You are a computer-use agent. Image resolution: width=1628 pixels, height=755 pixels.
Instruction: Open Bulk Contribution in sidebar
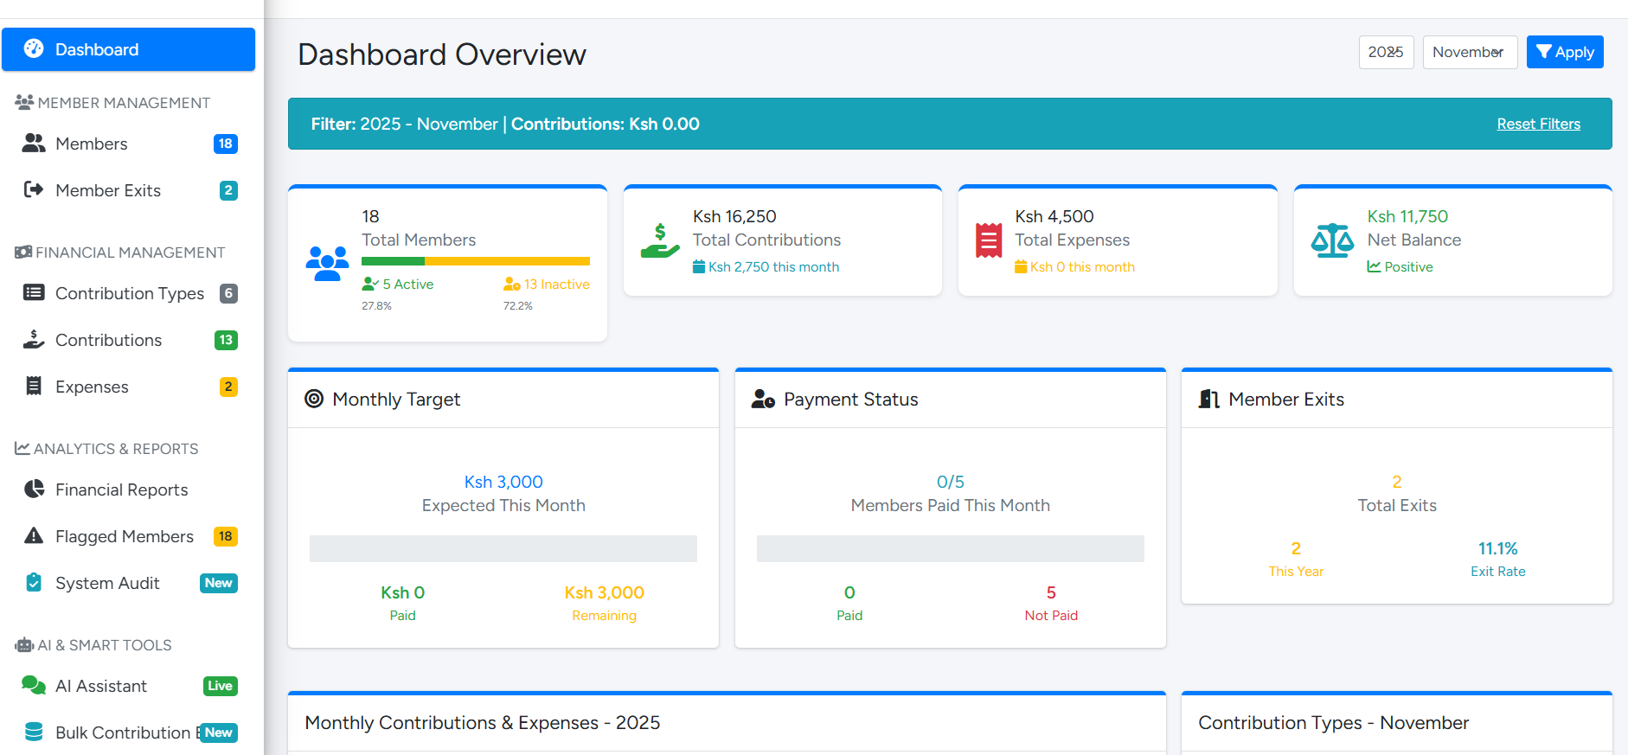tap(123, 733)
